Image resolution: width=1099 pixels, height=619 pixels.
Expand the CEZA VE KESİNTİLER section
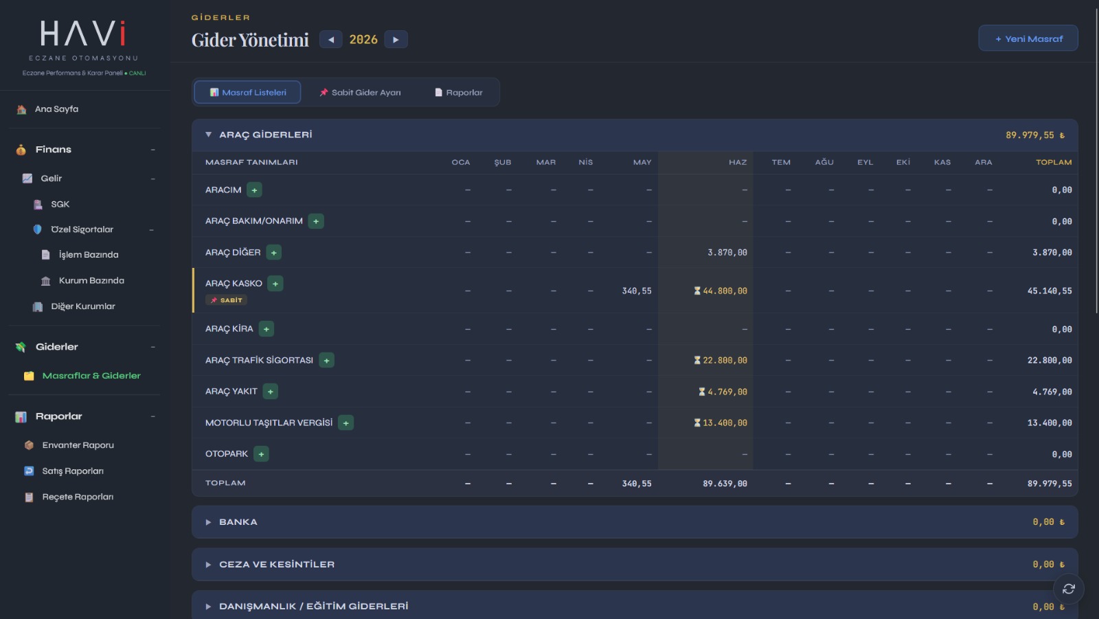point(208,565)
